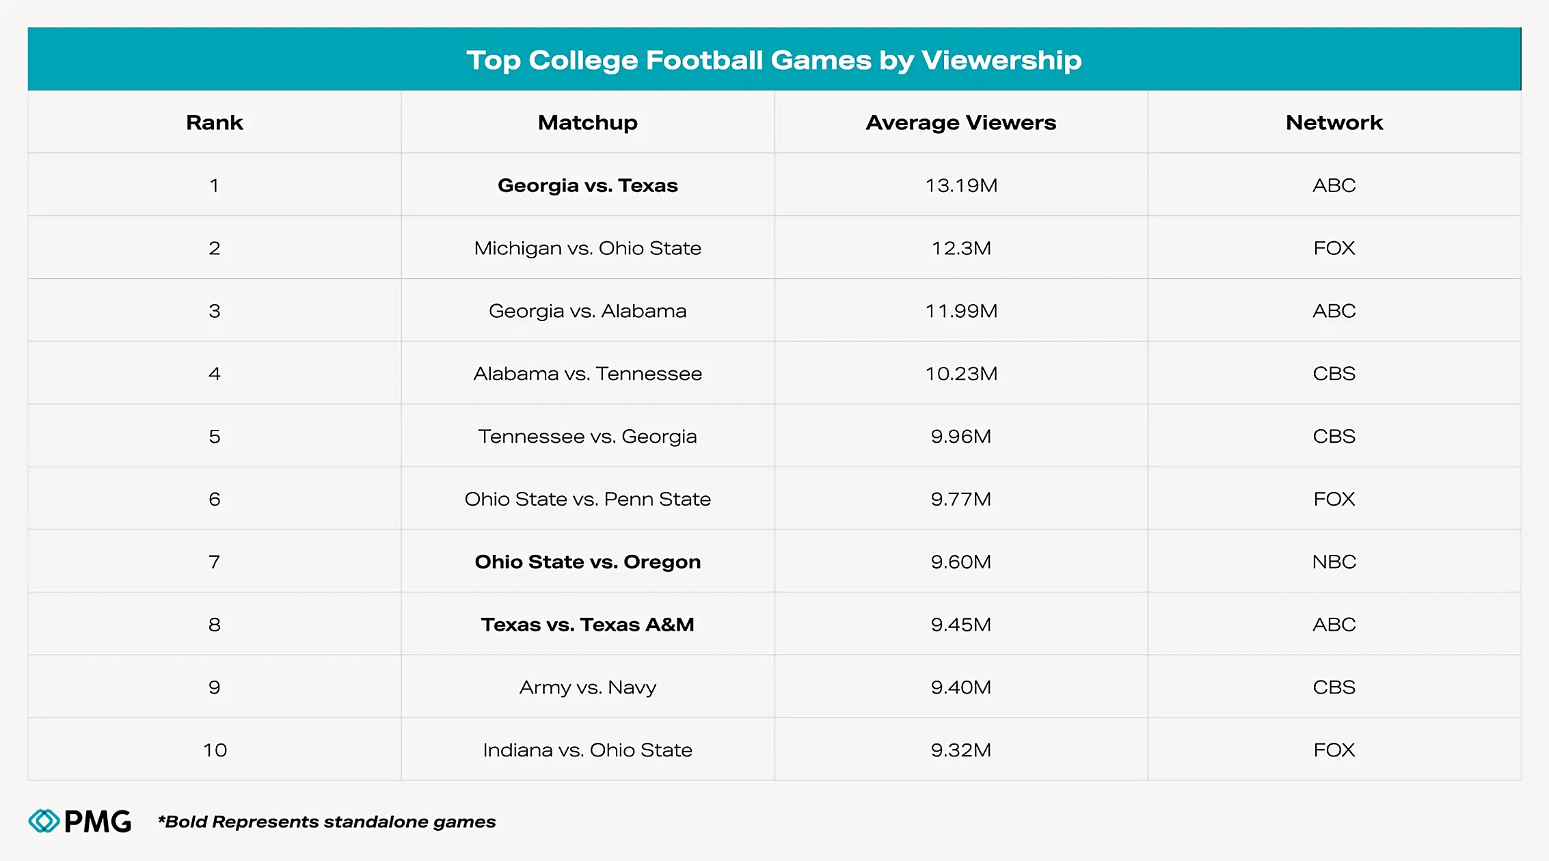Click the table title 'Top College Football Games by Viewership'
Image resolution: width=1549 pixels, height=861 pixels.
click(774, 60)
